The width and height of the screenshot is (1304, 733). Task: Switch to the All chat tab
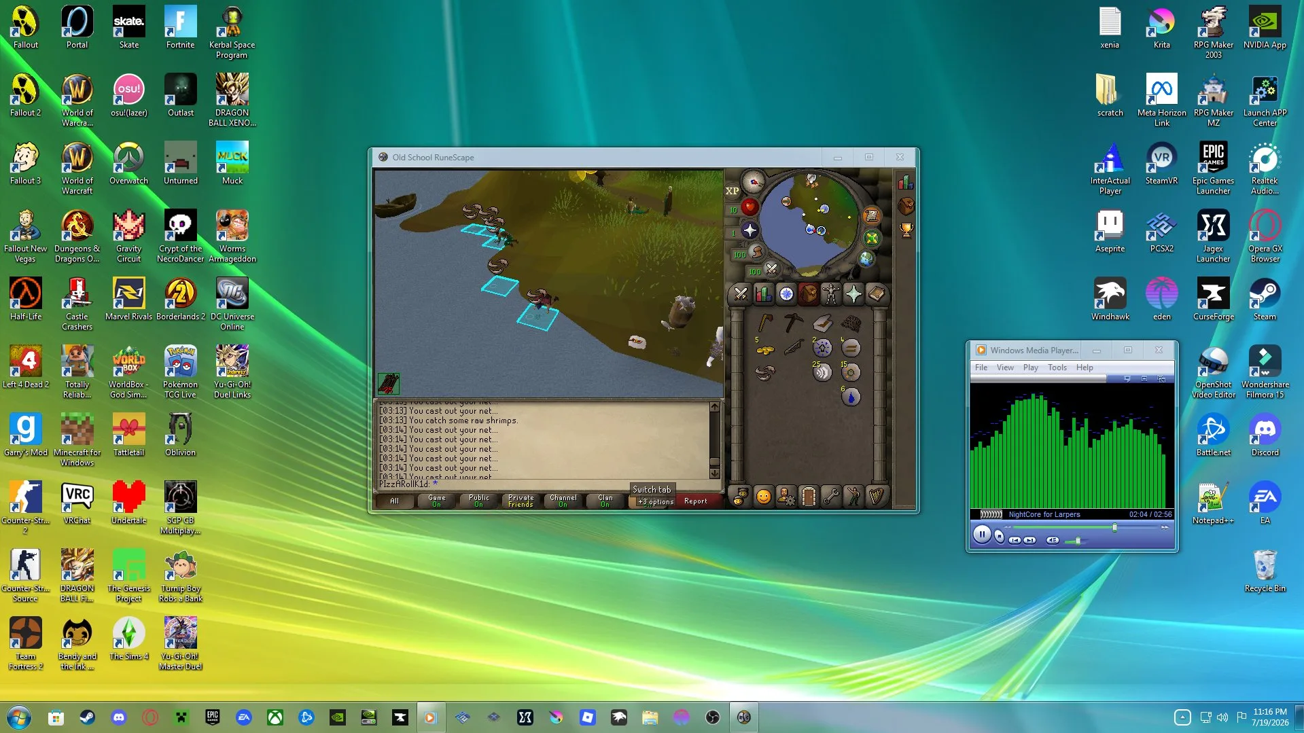(x=395, y=501)
